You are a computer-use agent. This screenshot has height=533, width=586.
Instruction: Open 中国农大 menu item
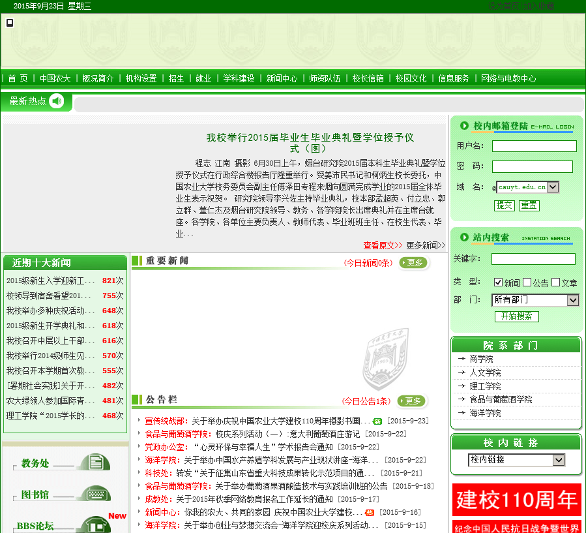click(55, 78)
